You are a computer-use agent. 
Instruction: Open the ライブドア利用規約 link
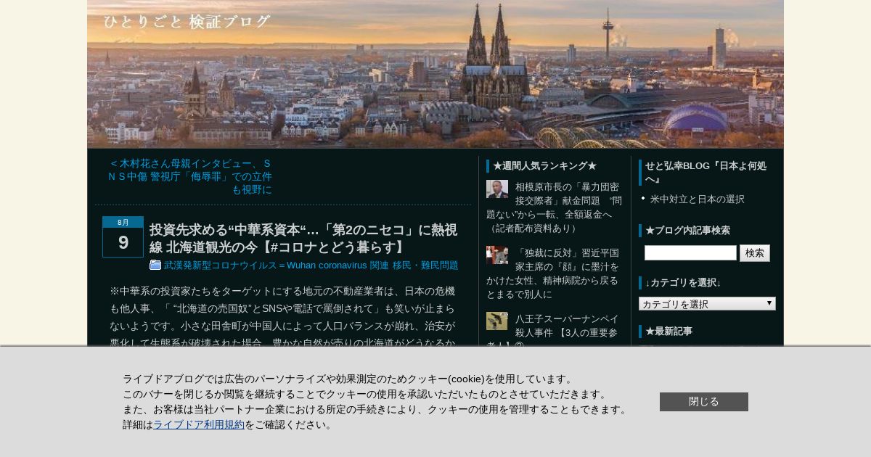[199, 424]
